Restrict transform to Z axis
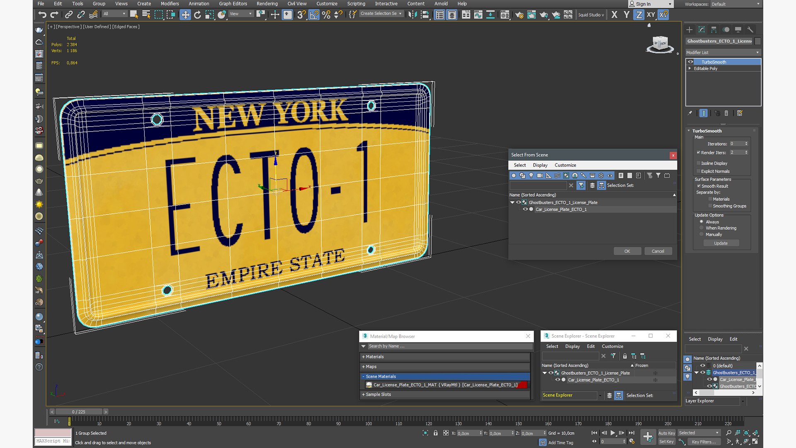This screenshot has width=796, height=448. tap(639, 15)
